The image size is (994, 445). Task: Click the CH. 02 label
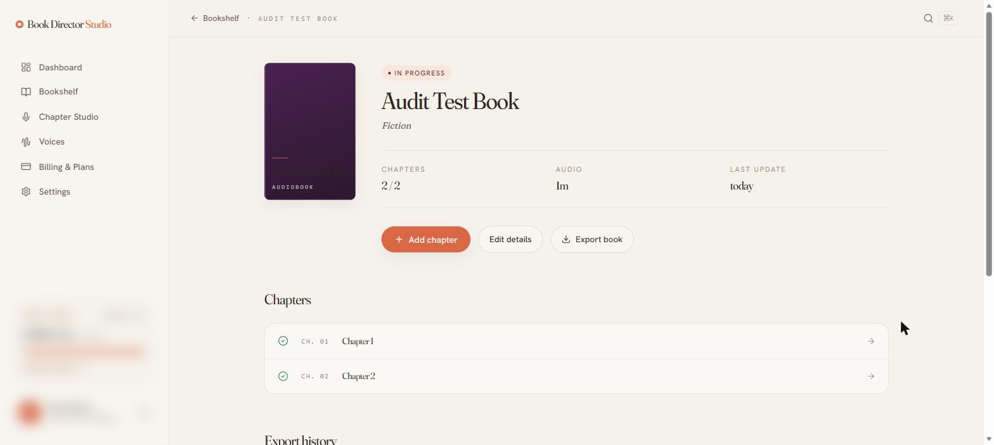[x=315, y=377]
